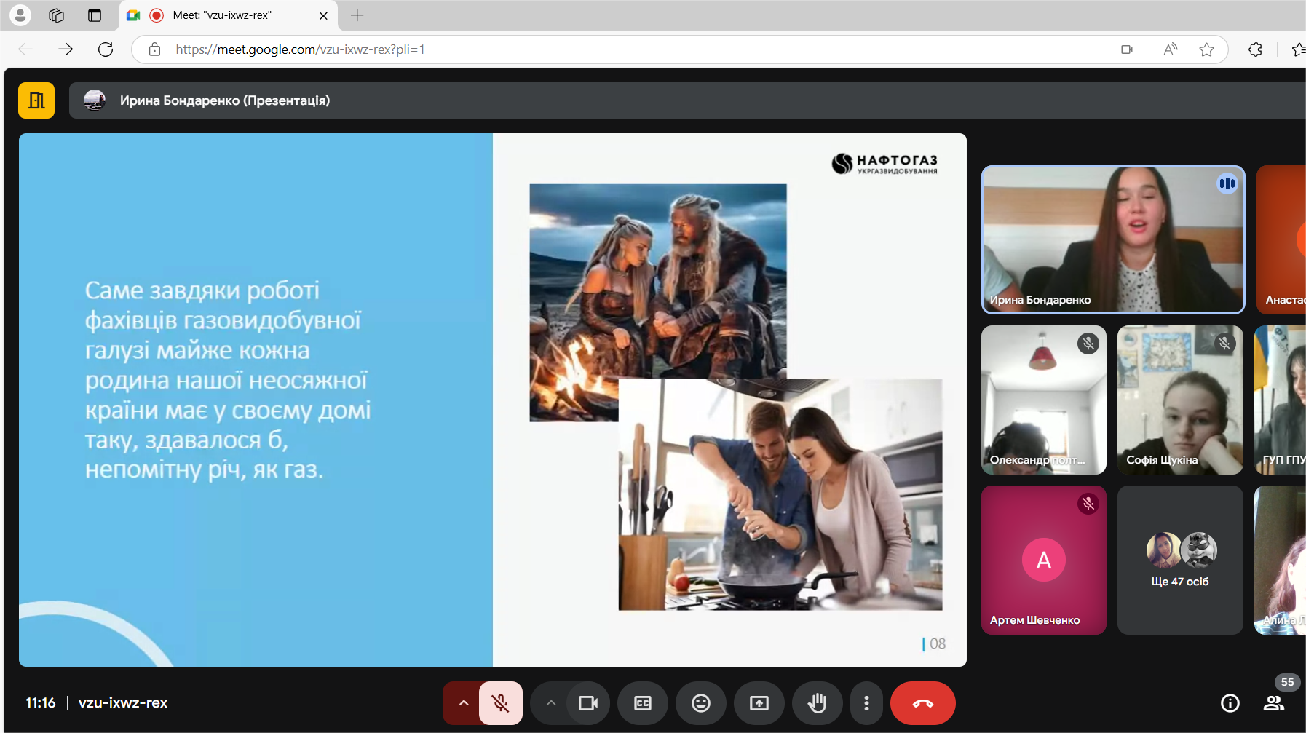
Task: Open browser profile avatar icon
Action: [20, 15]
